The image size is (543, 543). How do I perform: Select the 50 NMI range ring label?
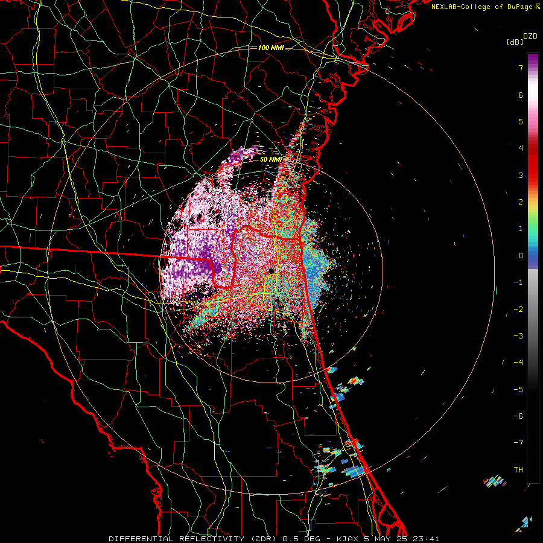271,160
